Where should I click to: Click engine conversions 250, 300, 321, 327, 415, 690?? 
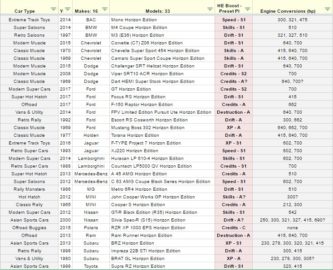tap(293, 220)
